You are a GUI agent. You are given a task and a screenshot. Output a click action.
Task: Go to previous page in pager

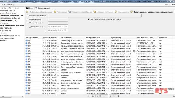98,96
